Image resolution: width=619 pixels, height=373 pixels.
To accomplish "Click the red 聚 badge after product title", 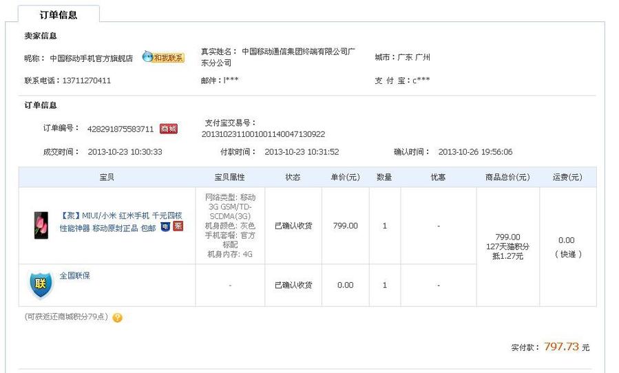I will coord(178,226).
